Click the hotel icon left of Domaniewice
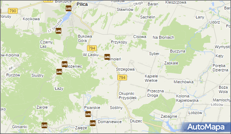This screenshot has height=134, width=231. [93, 123]
